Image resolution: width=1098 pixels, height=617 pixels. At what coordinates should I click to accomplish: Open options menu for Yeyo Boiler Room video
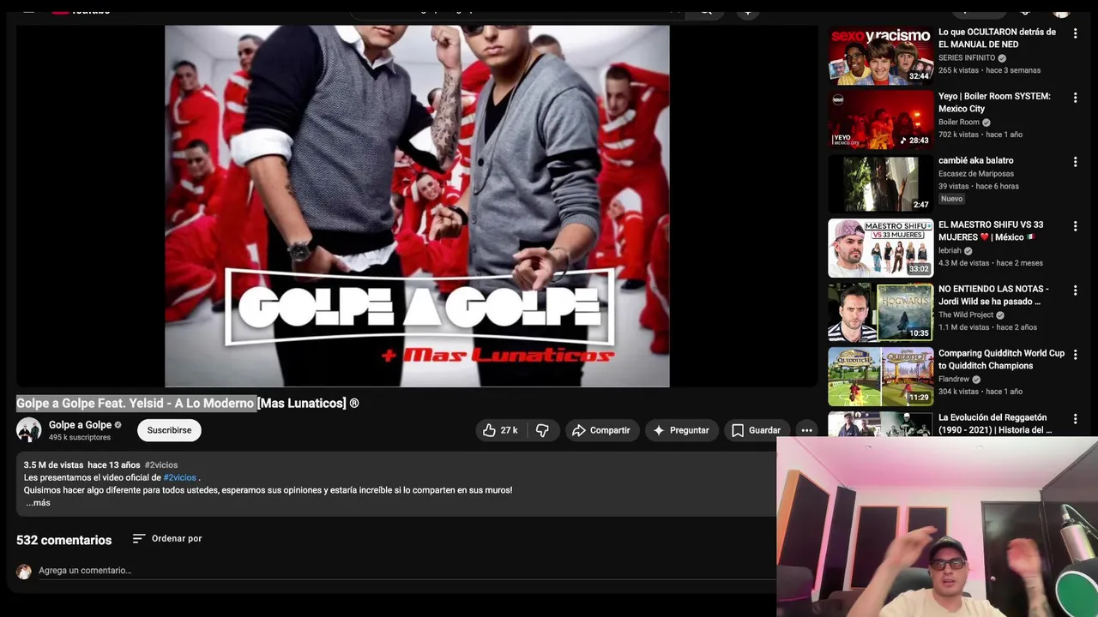pyautogui.click(x=1075, y=98)
